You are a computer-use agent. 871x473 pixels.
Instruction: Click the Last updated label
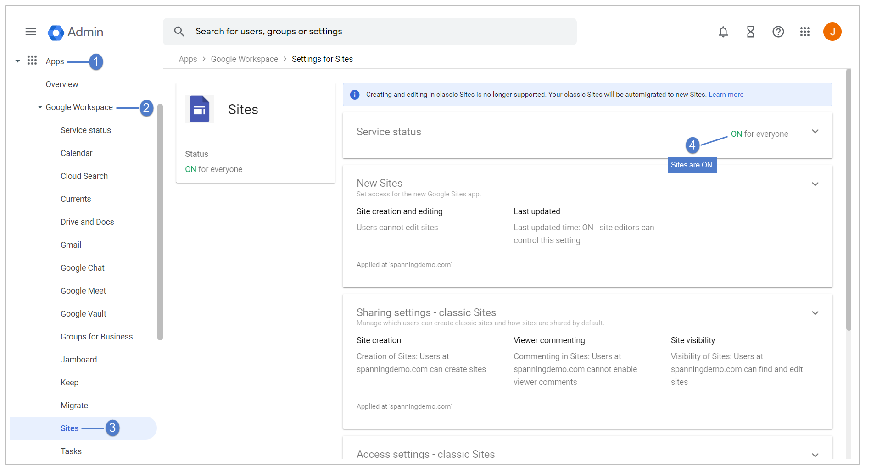(537, 211)
